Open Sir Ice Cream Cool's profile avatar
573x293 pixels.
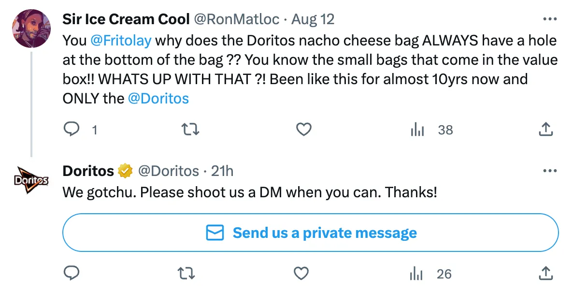(x=32, y=29)
